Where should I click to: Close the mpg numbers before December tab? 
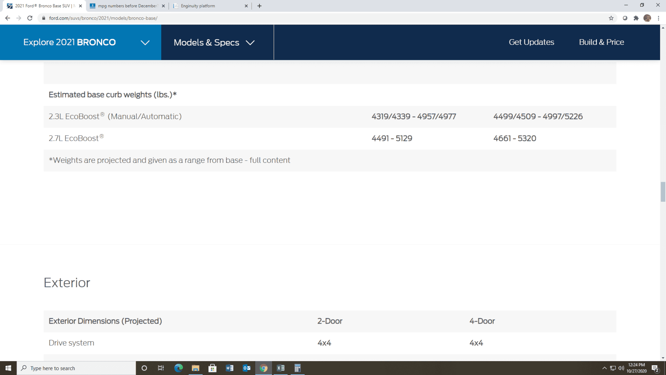tap(163, 6)
